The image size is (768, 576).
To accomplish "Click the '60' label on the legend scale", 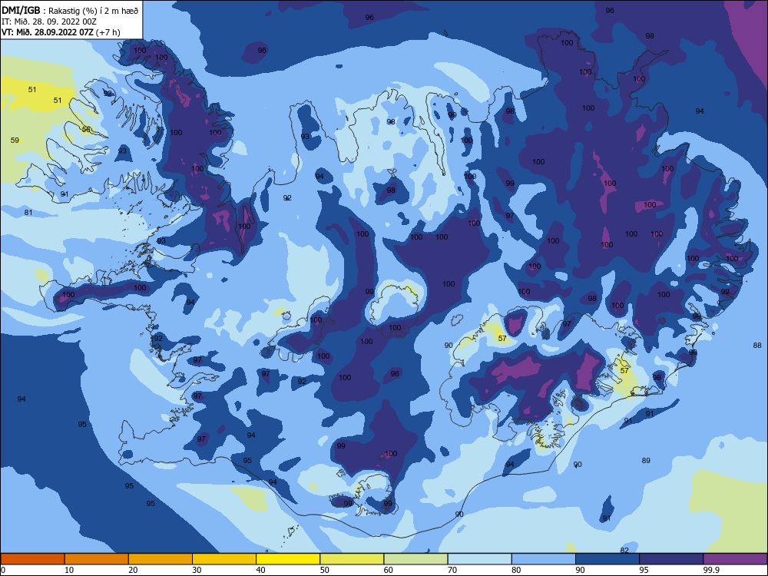I will pos(389,570).
